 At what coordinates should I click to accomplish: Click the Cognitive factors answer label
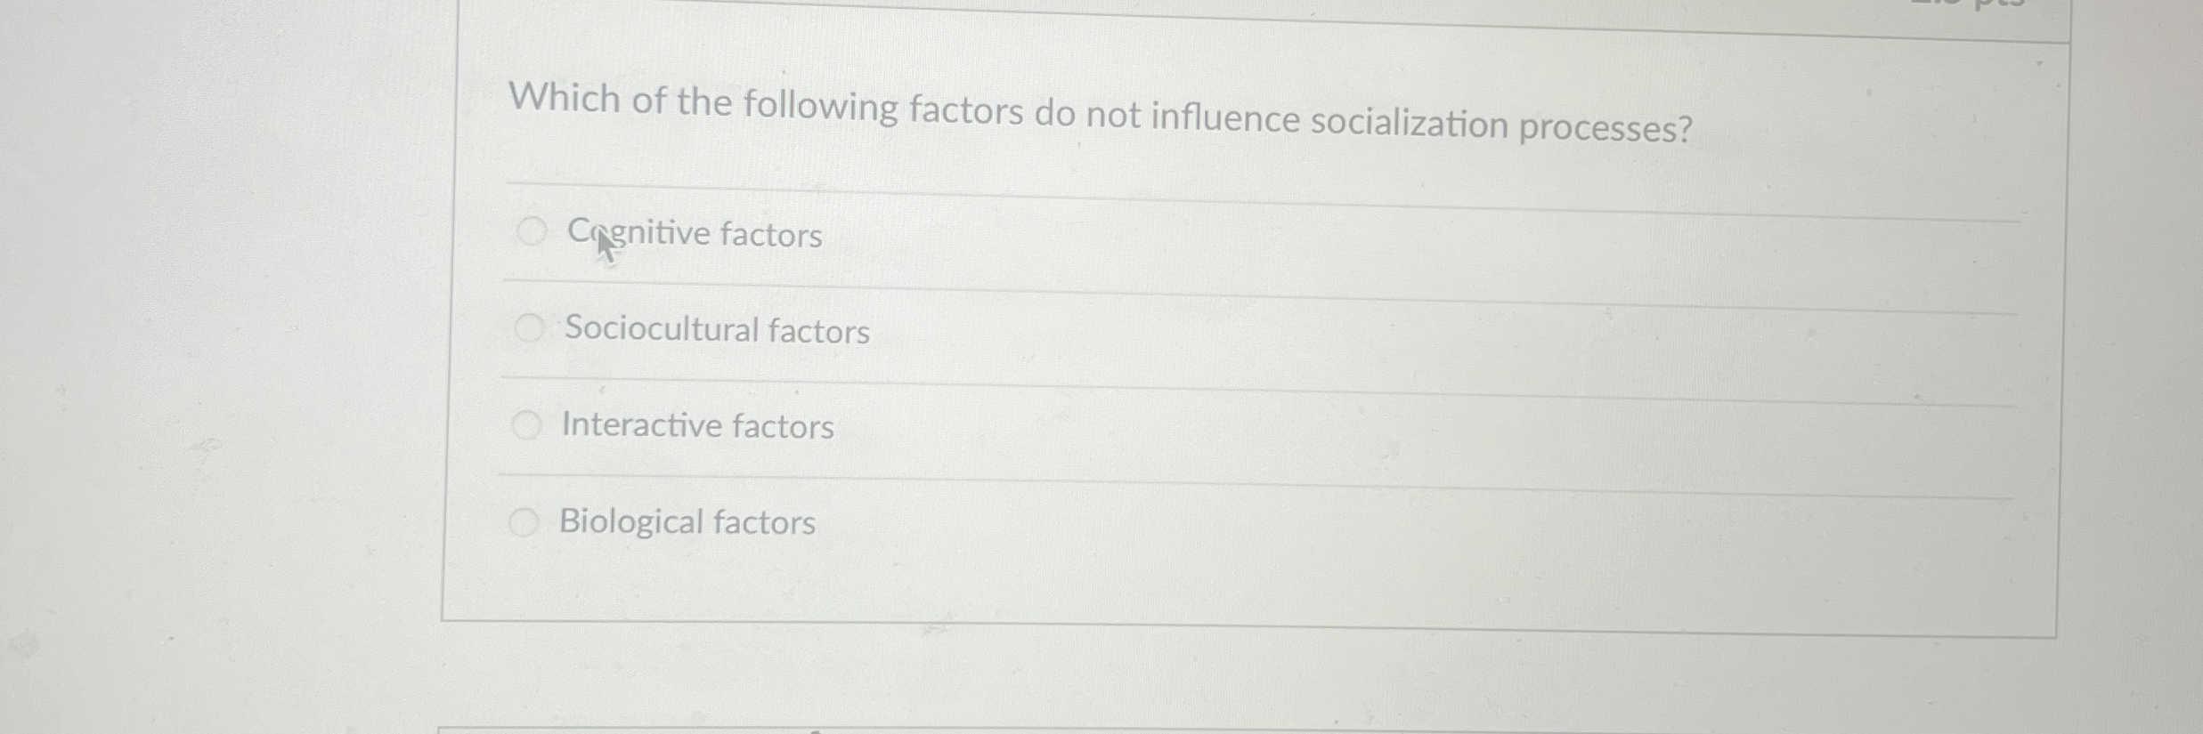[694, 235]
